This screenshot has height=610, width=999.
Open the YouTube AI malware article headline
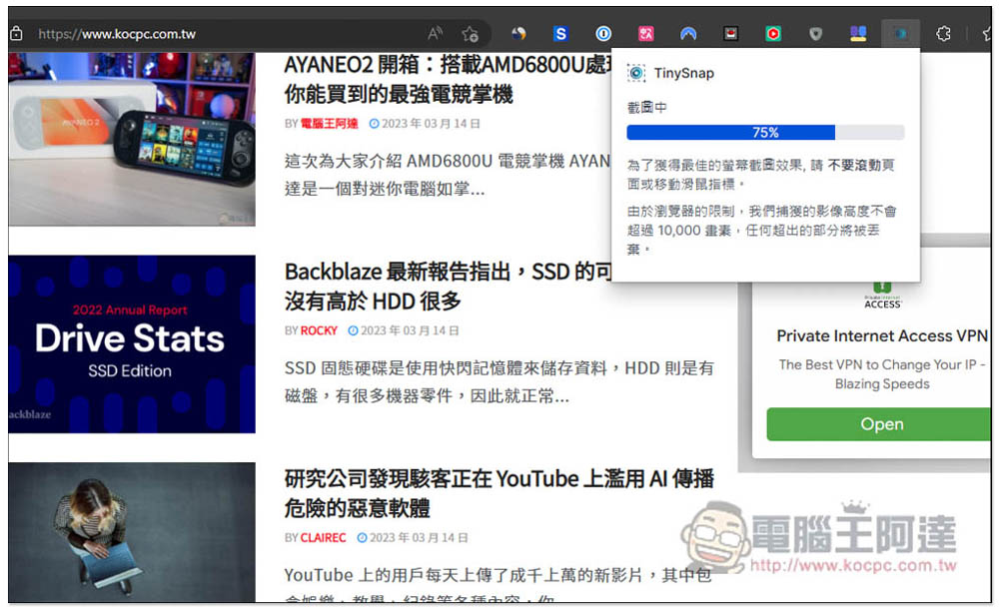tap(499, 493)
